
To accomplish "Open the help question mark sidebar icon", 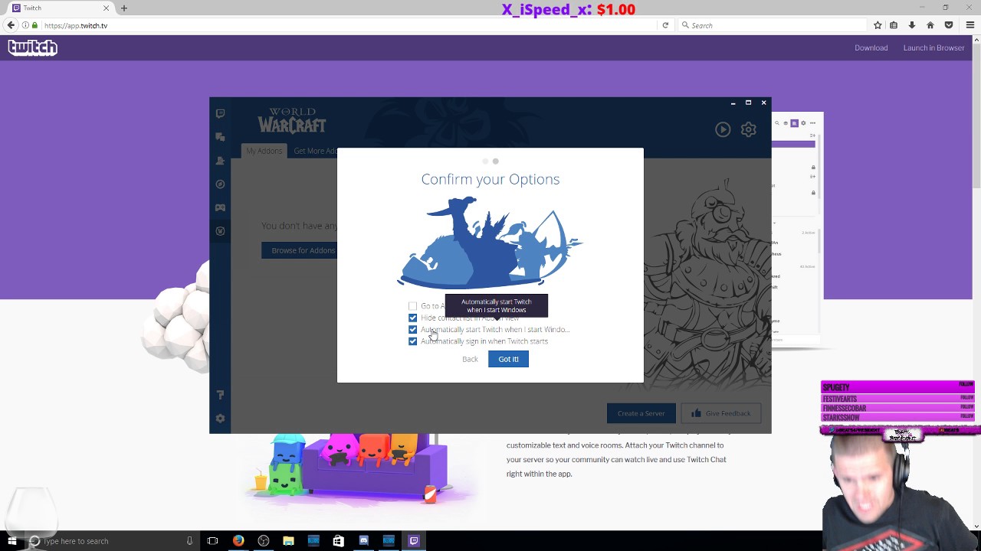I will click(220, 395).
